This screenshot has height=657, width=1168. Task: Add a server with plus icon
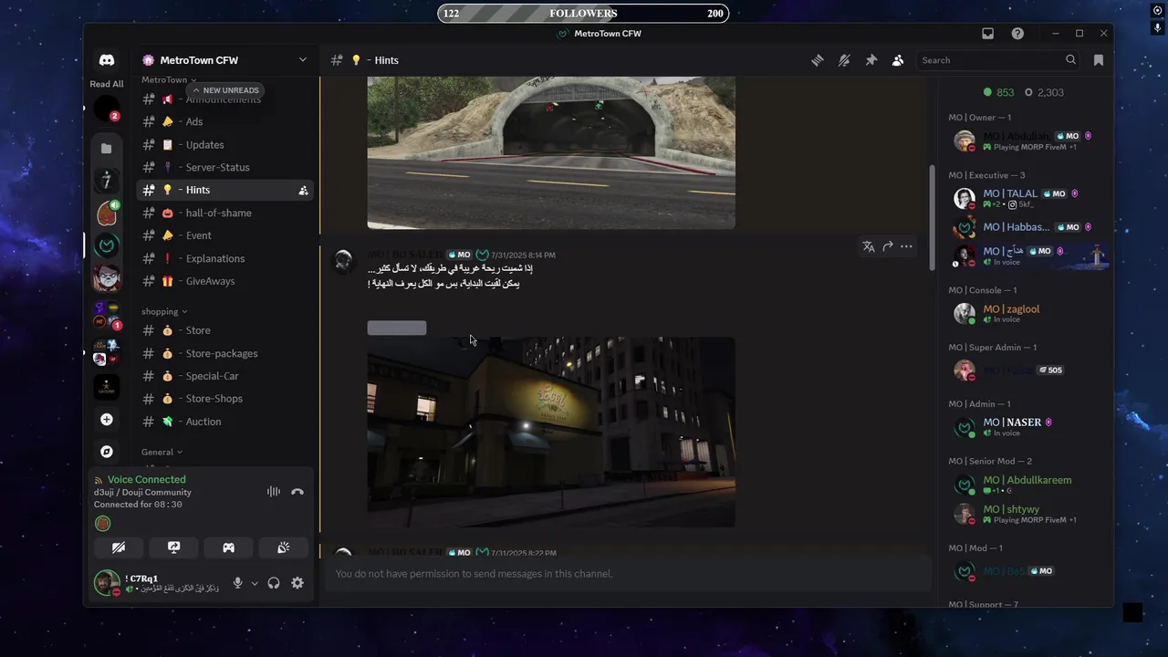pos(107,420)
